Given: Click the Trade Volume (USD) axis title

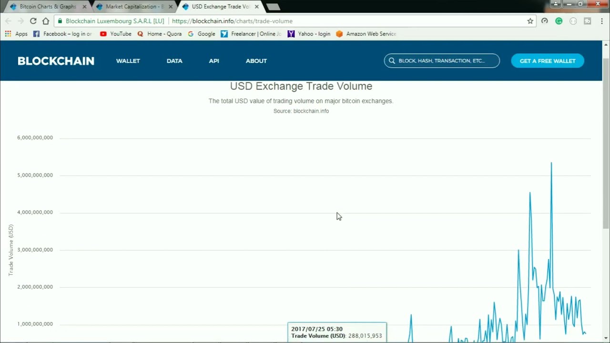Looking at the screenshot, I should pos(11,250).
